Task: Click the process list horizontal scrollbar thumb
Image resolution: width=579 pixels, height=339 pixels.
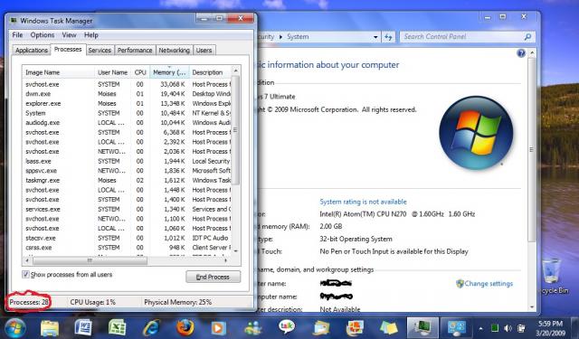Action: (x=90, y=260)
